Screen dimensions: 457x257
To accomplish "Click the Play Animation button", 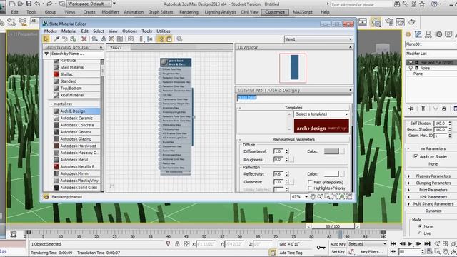I will pyautogui.click(x=410, y=243).
